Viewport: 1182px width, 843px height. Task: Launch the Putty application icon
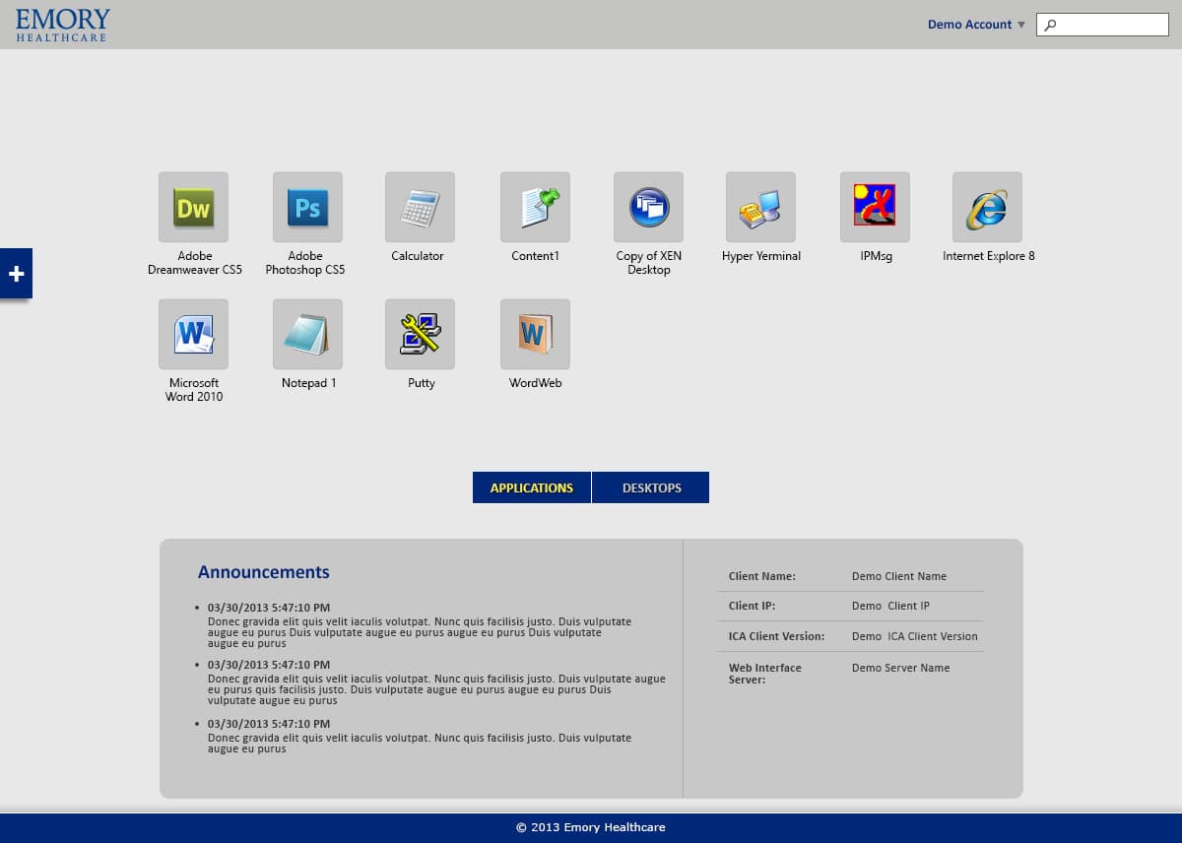tap(420, 334)
